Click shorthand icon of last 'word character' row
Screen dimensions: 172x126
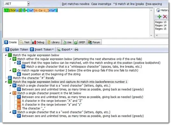14,112
